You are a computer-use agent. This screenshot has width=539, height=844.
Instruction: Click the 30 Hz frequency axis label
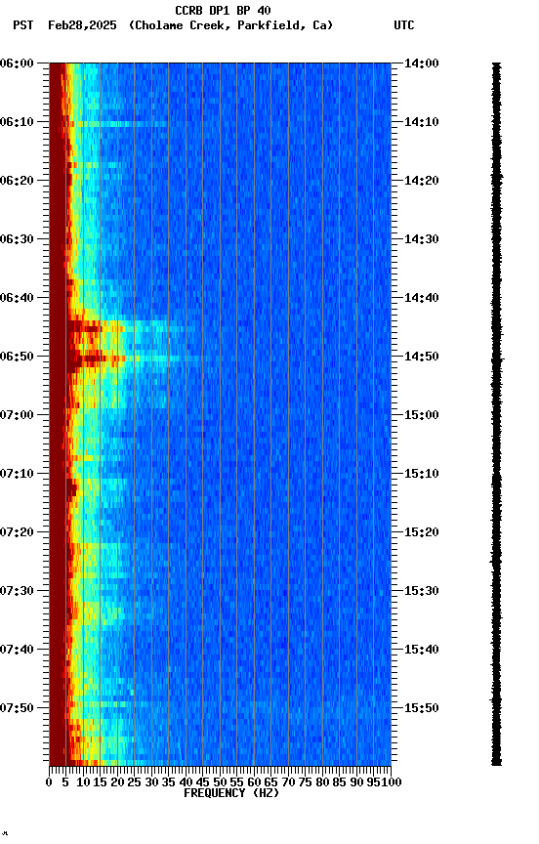pyautogui.click(x=151, y=782)
